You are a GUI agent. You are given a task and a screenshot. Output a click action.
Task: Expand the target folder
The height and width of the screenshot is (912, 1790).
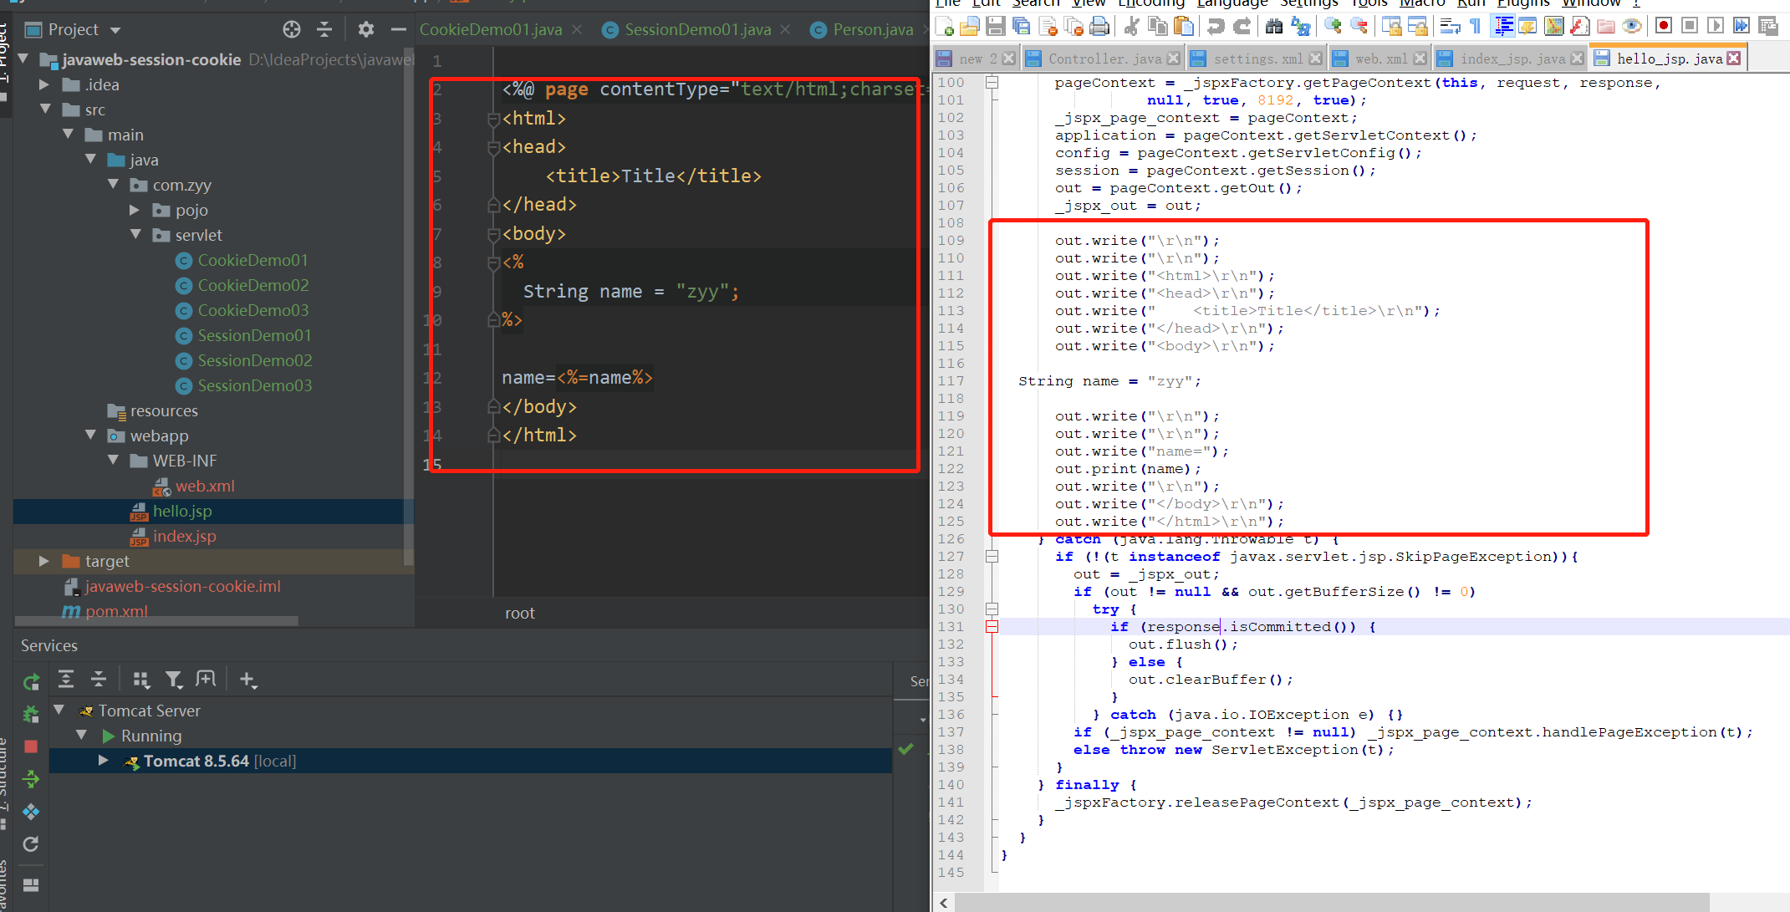(43, 561)
